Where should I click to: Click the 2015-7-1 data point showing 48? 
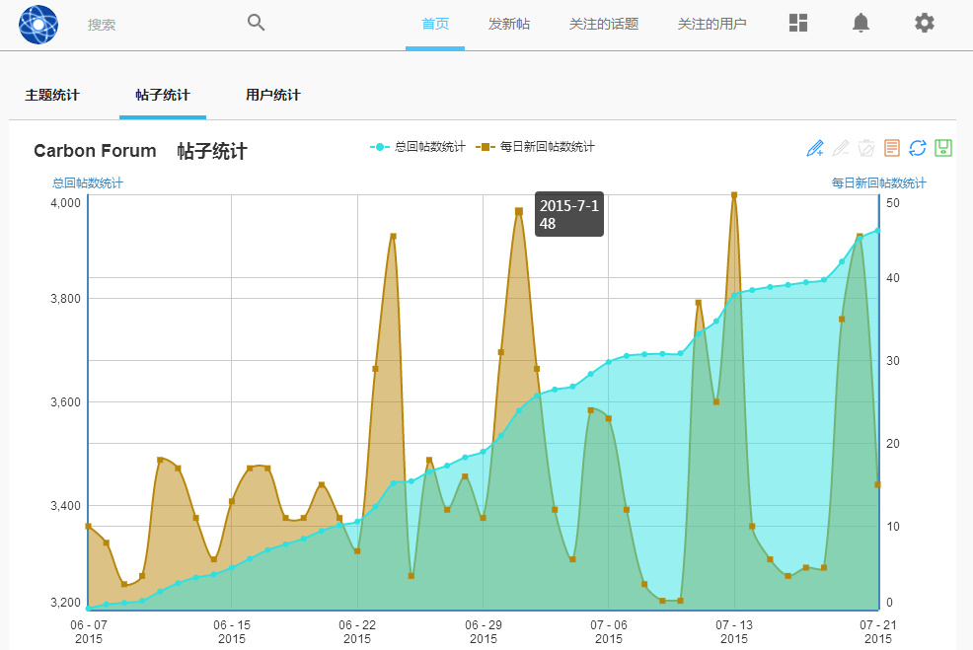click(x=519, y=211)
